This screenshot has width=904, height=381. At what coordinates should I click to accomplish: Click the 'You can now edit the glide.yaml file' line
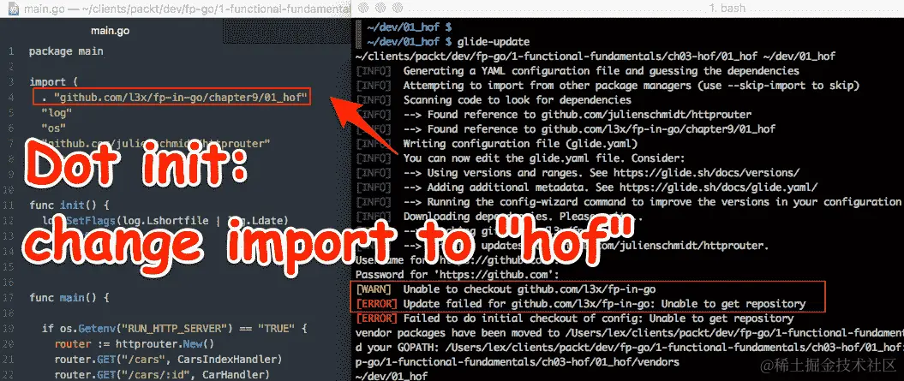tap(521, 158)
